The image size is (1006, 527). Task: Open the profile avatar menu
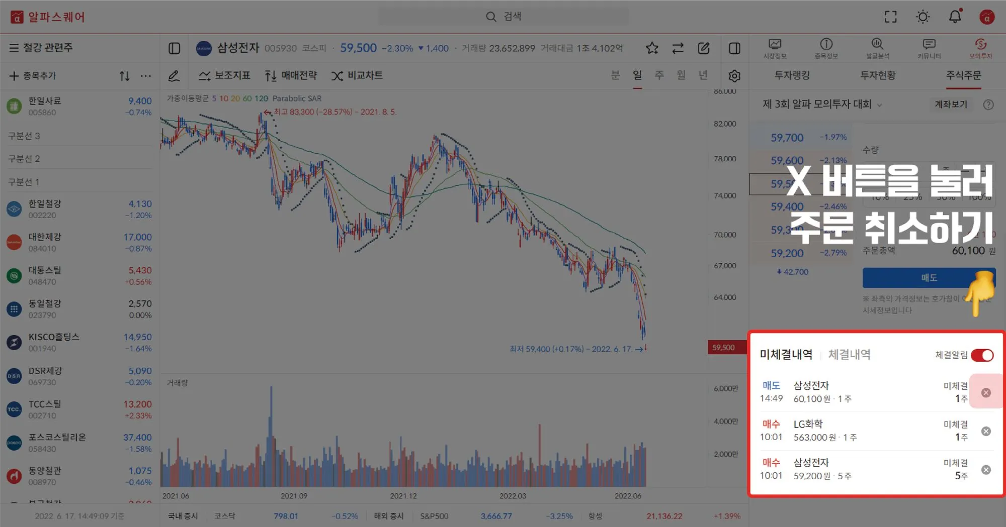[x=987, y=17]
